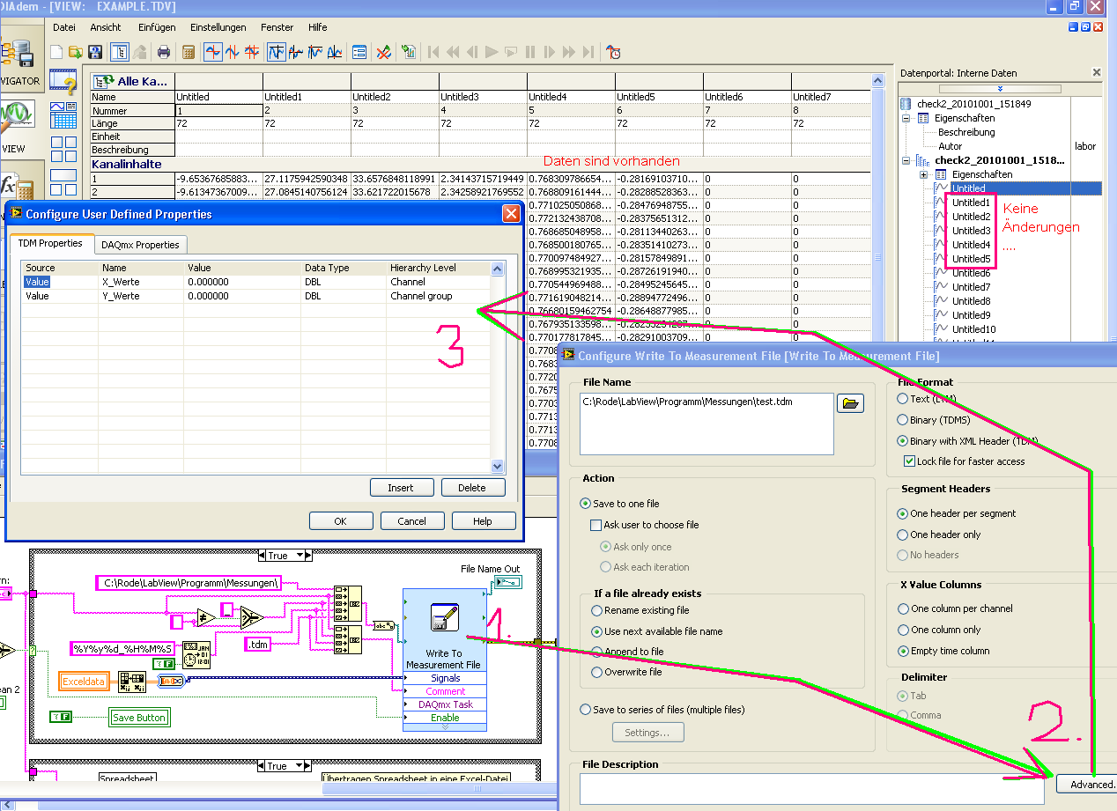
Task: Switch to the DAQmx Properties tab
Action: (140, 245)
